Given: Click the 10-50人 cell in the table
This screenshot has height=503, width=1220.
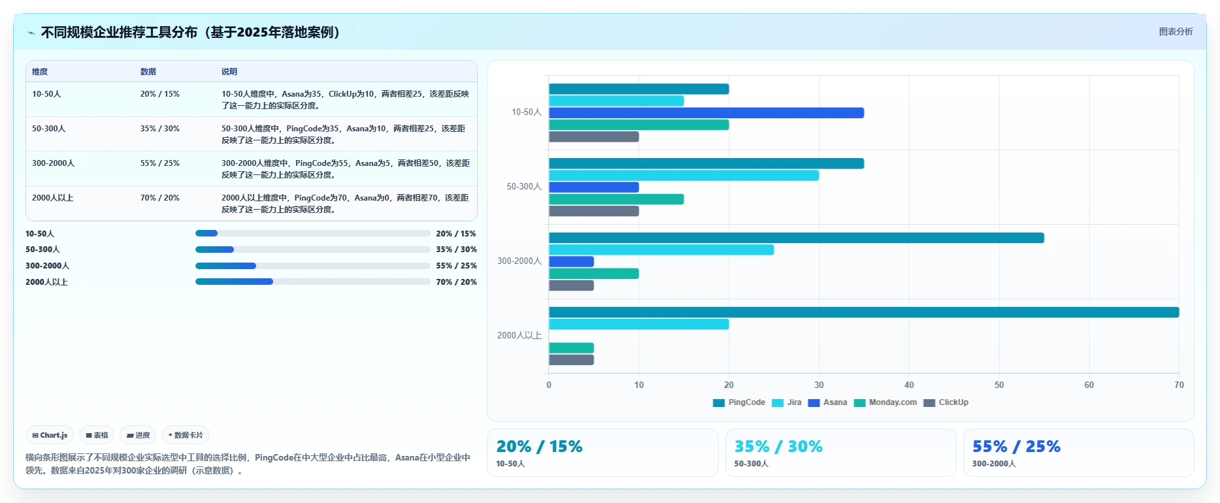Looking at the screenshot, I should [46, 94].
